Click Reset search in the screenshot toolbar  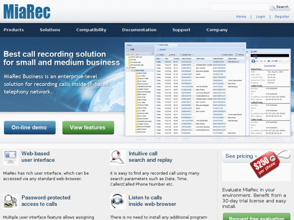coord(227,55)
